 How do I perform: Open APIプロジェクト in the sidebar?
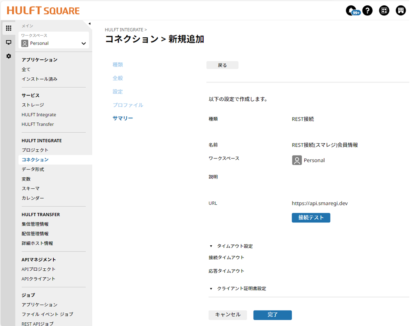(x=39, y=269)
